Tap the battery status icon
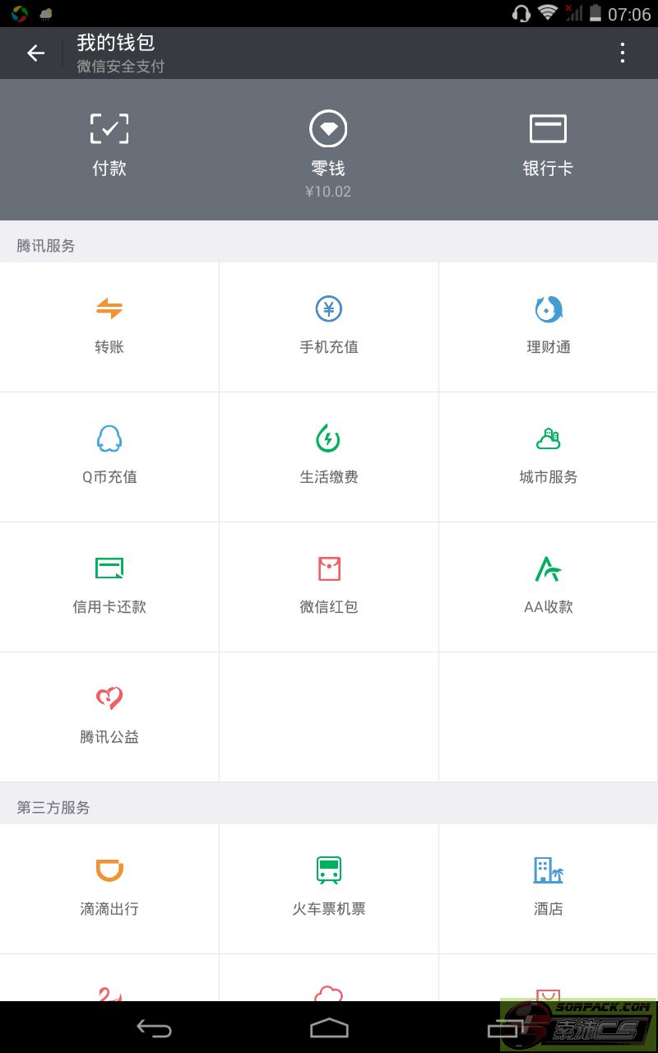Viewport: 658px width, 1053px height. [595, 13]
